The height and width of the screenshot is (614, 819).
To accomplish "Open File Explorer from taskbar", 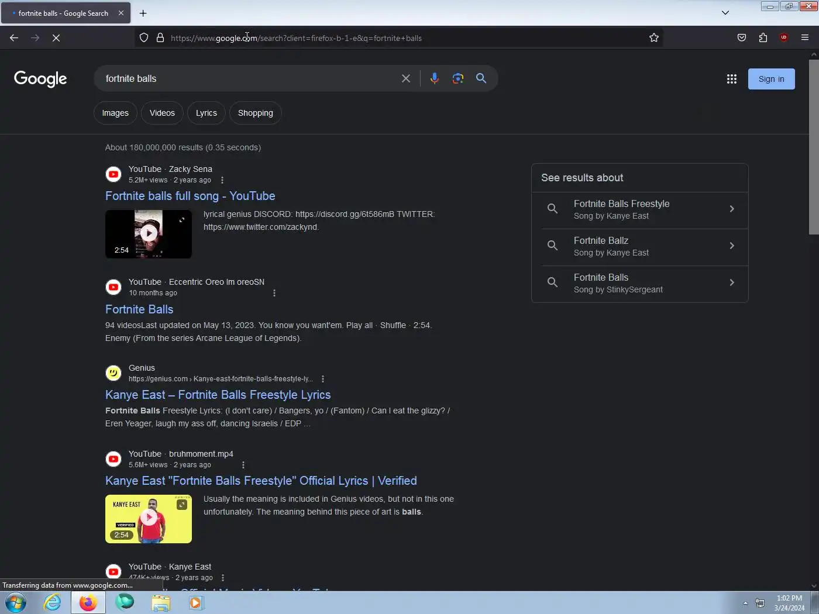I will pos(160,602).
